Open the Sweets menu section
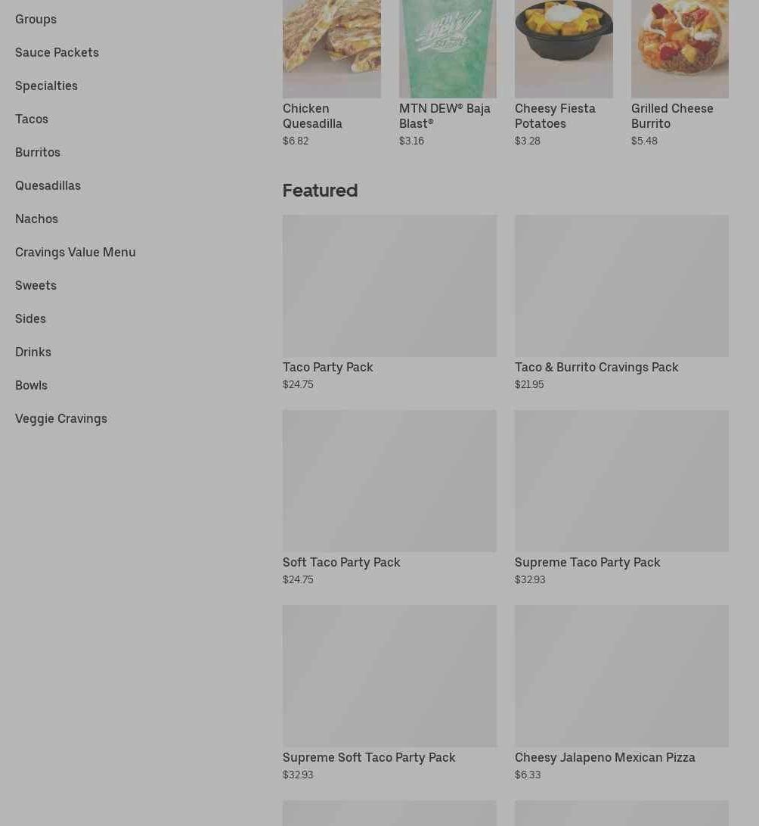The height and width of the screenshot is (826, 759). click(36, 285)
